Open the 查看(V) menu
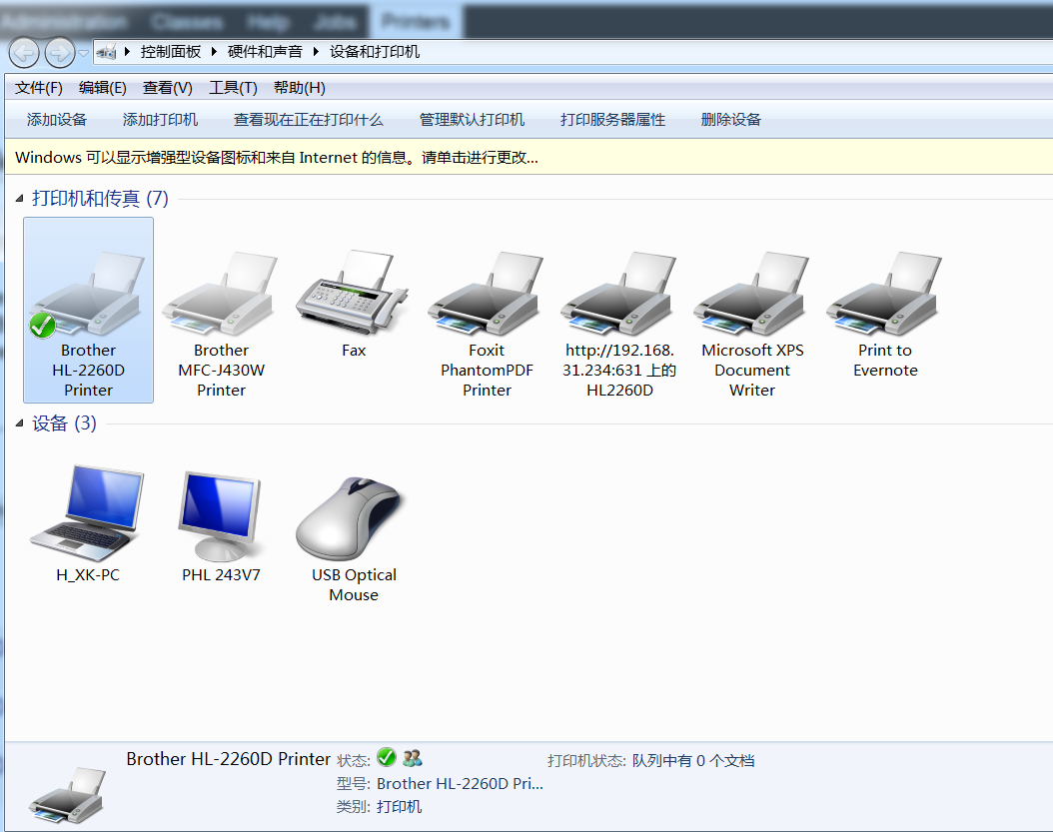The height and width of the screenshot is (832, 1053). click(166, 88)
